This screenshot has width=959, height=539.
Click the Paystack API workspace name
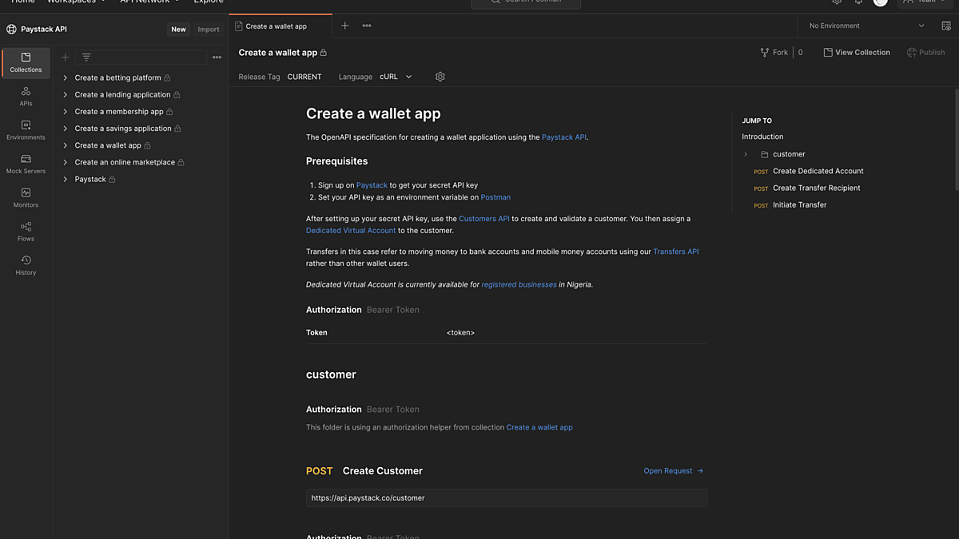coord(44,30)
